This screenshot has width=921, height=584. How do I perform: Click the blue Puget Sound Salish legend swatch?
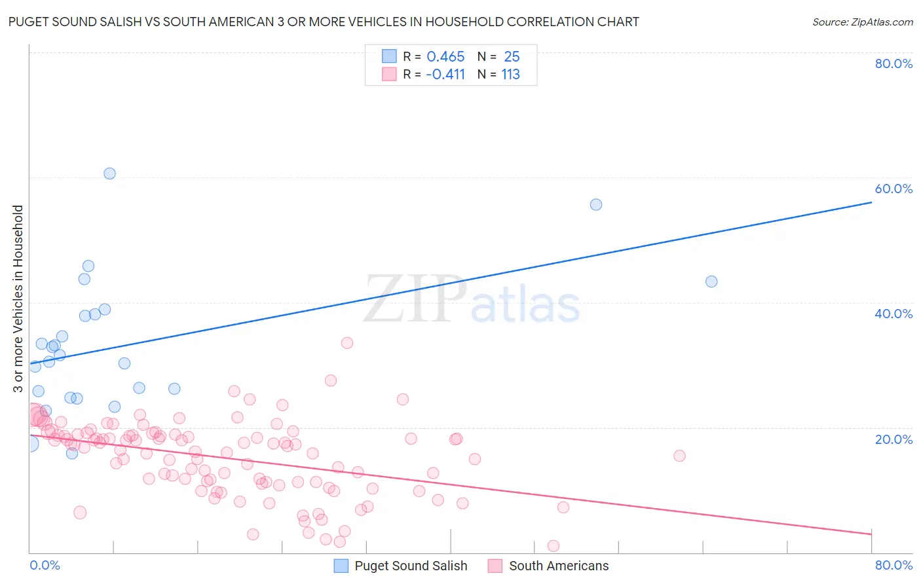pyautogui.click(x=341, y=566)
